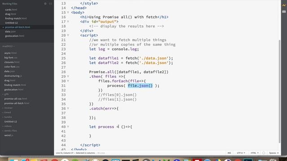Open finding-match.html in Working Files
The image size is (287, 161).
click(16, 18)
